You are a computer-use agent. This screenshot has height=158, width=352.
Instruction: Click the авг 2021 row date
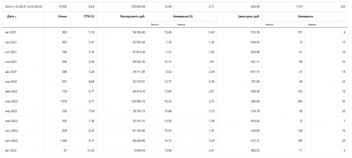pyautogui.click(x=11, y=32)
